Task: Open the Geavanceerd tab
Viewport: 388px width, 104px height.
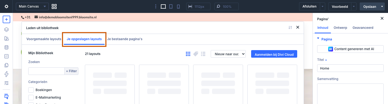Action: (x=363, y=27)
